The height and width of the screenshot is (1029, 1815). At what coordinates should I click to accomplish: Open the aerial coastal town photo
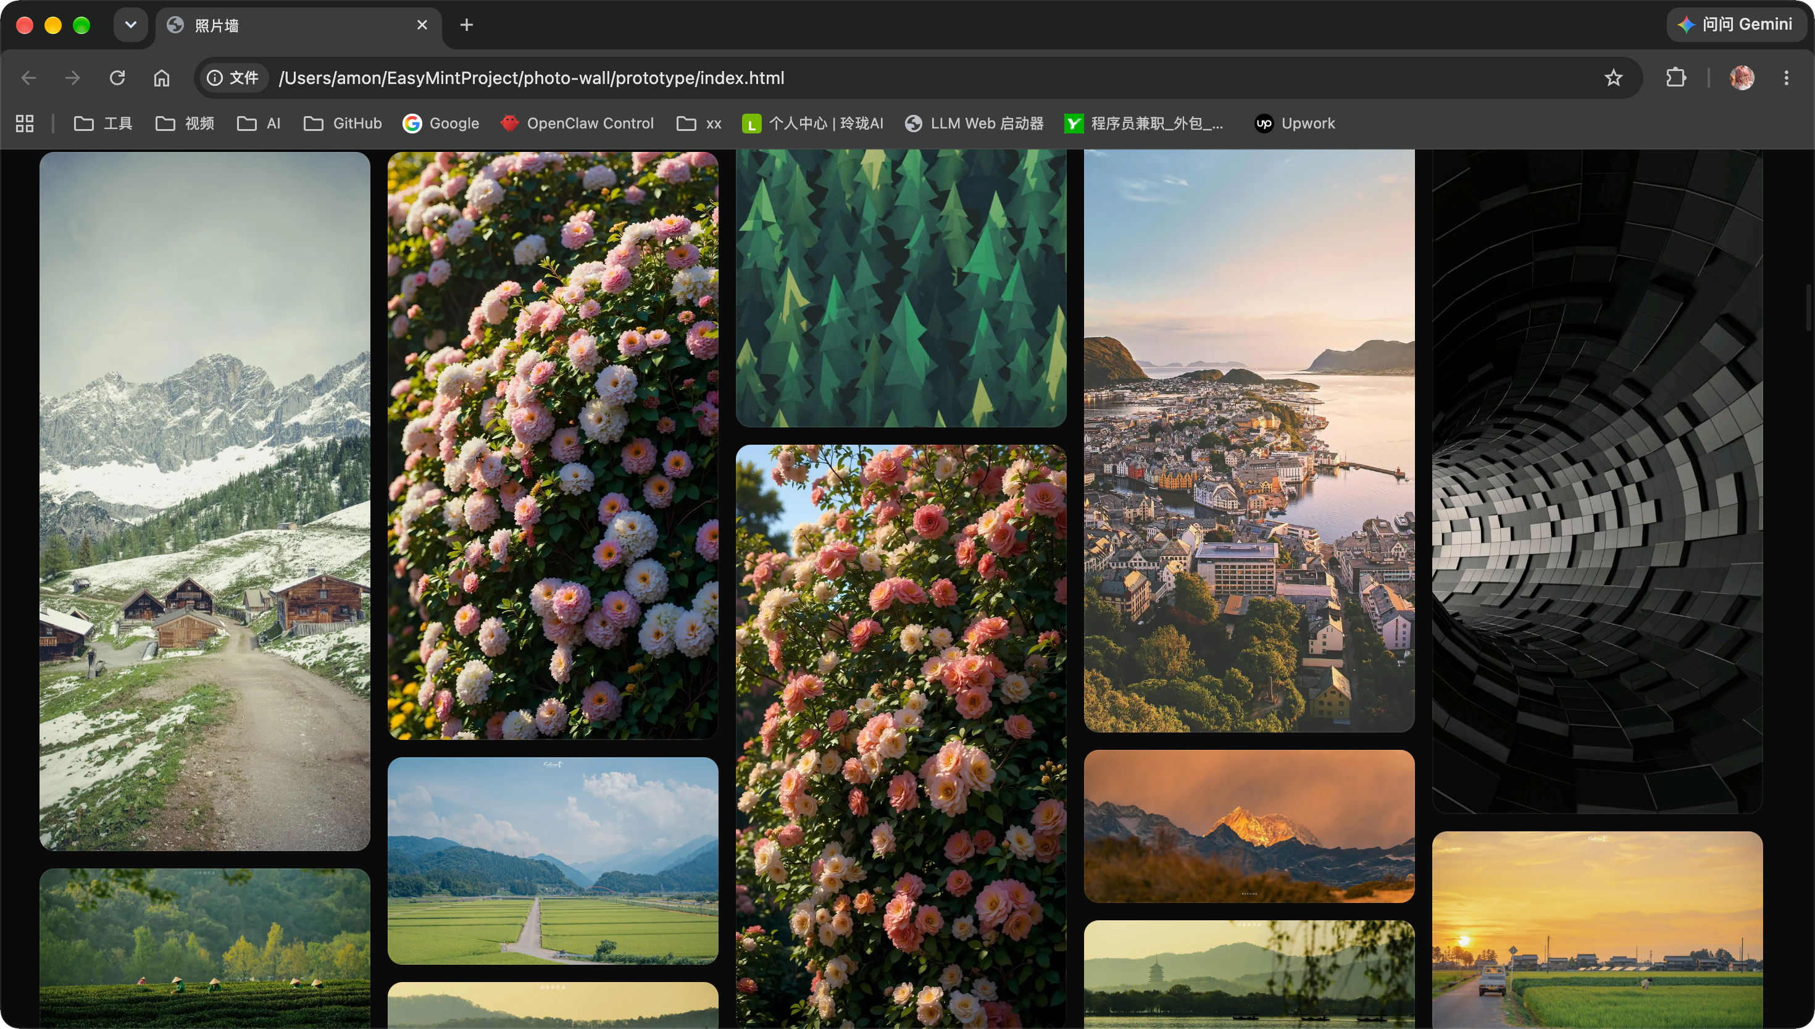point(1250,440)
